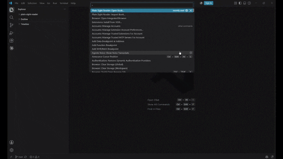The image size is (283, 159).
Task: Synchronize changes via status bar sync icon
Action: point(25,157)
